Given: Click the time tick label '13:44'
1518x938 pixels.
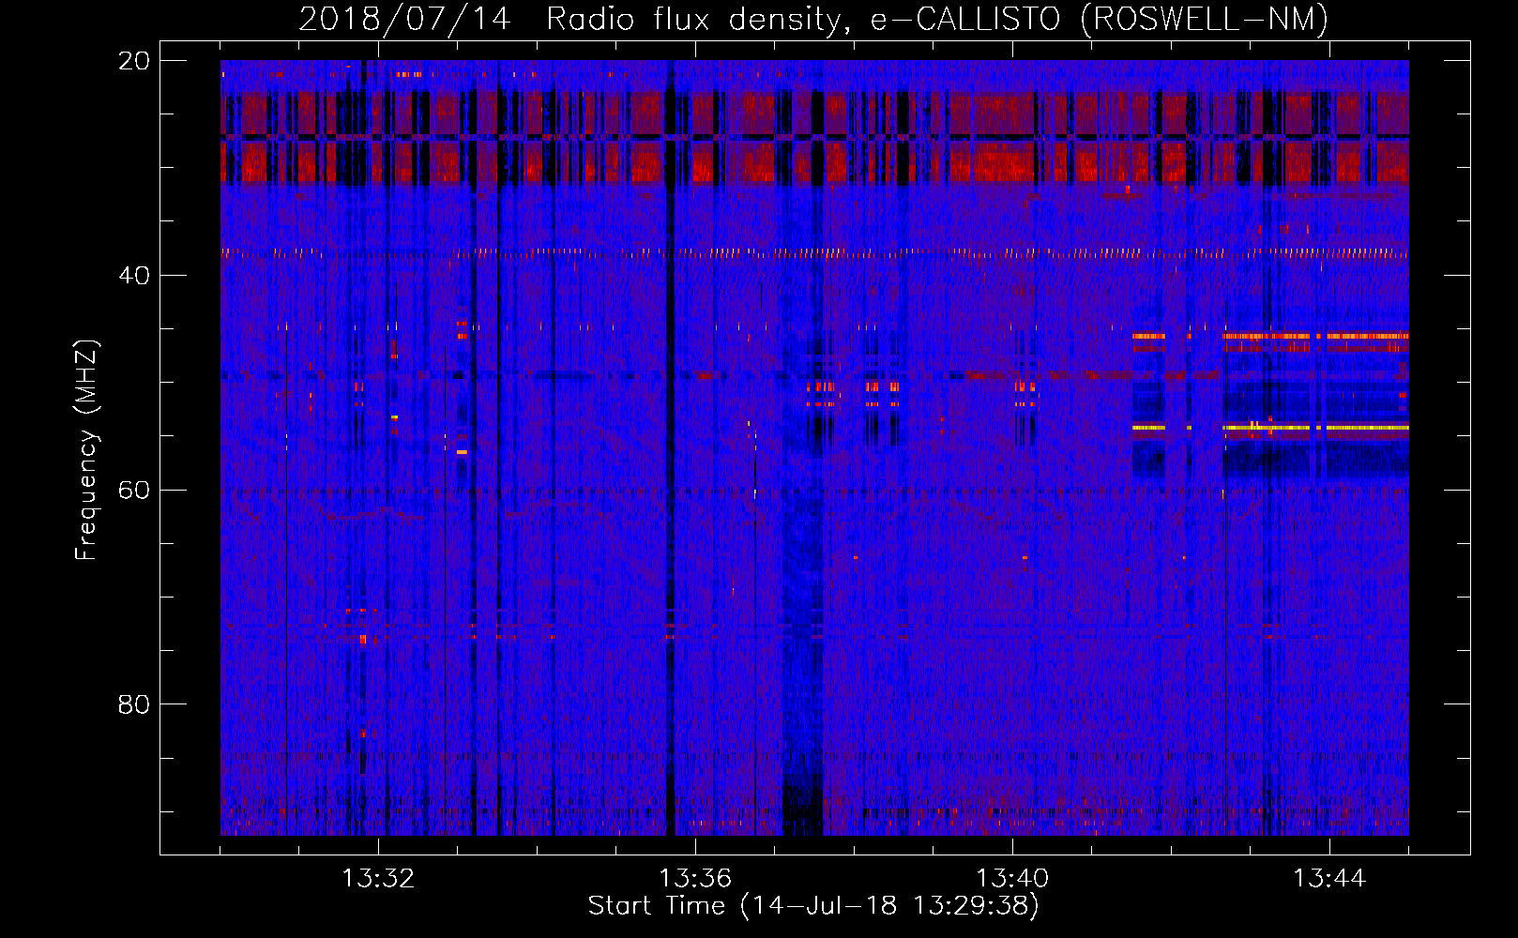Looking at the screenshot, I should point(1329,879).
